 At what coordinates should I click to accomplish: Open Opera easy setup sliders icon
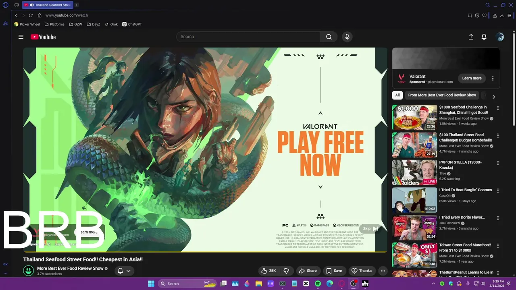[x=510, y=15]
